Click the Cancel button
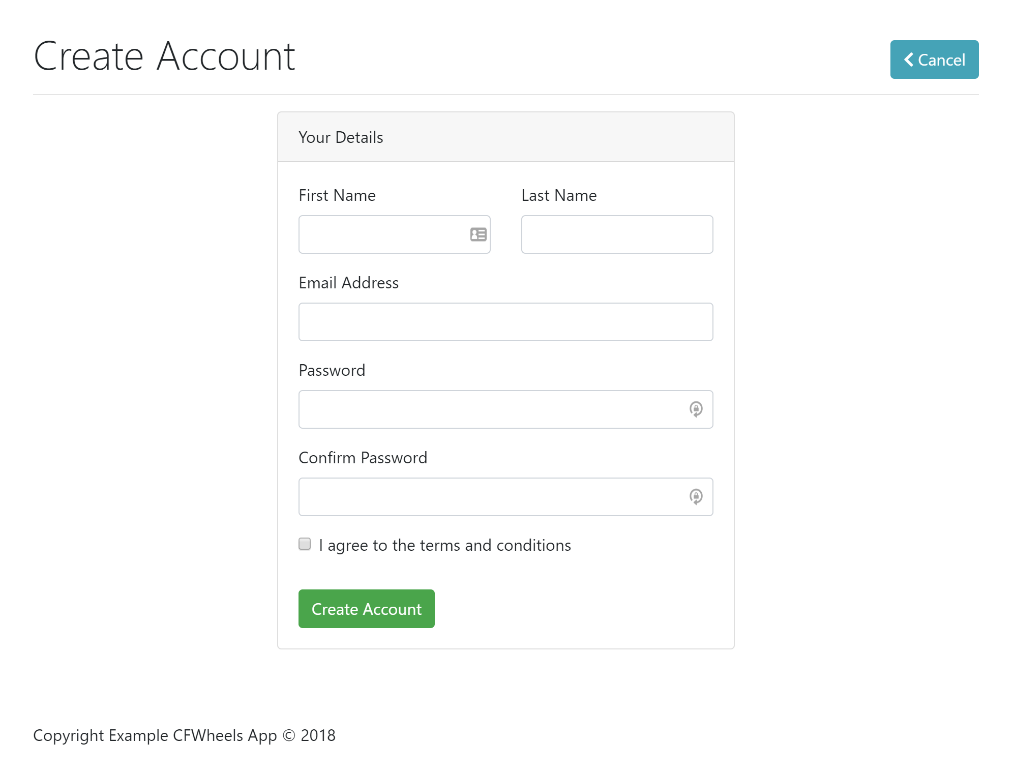 (x=934, y=60)
